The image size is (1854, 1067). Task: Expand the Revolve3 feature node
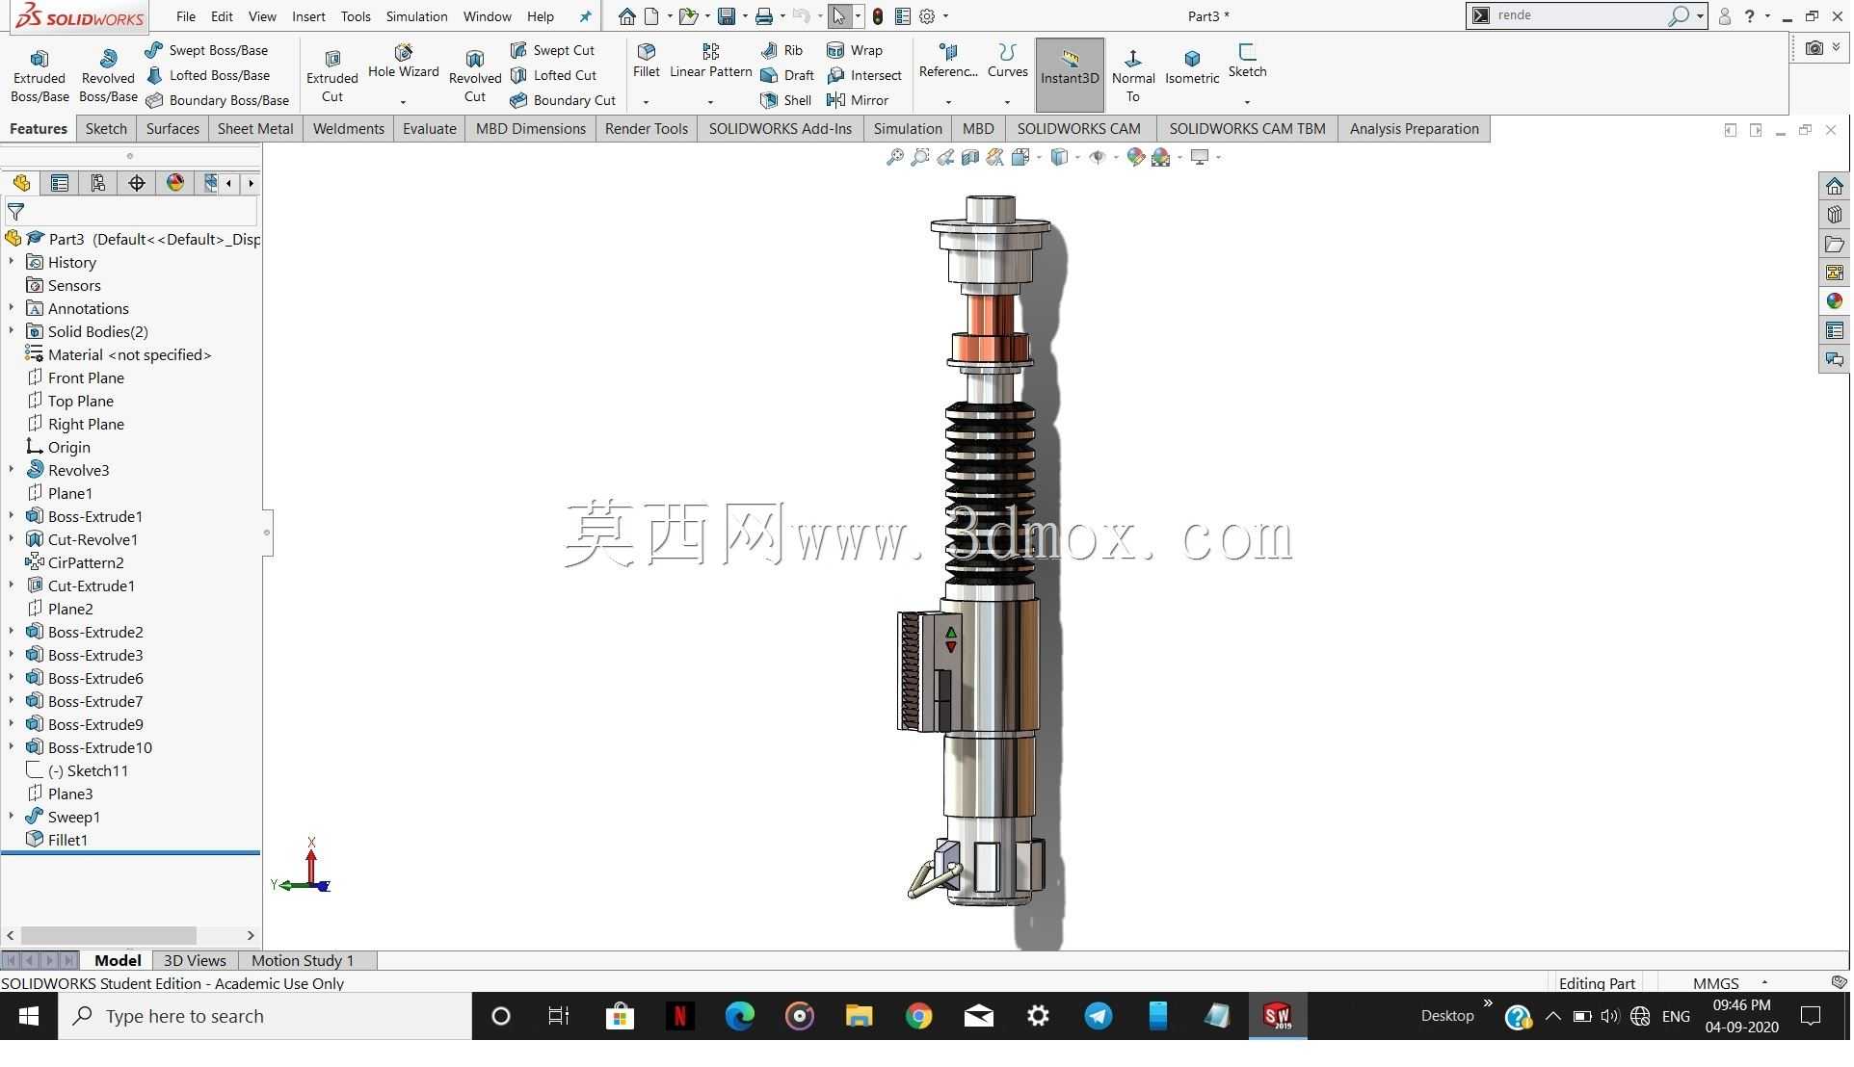point(12,470)
